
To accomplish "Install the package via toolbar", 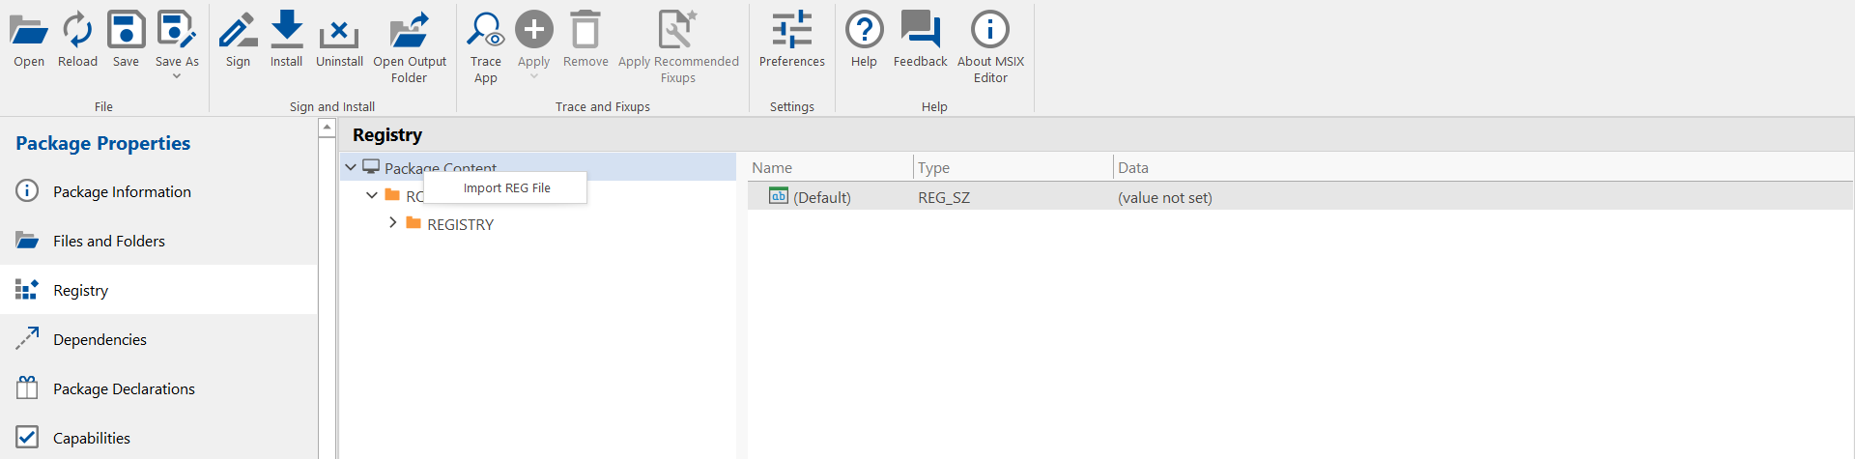I will (286, 31).
